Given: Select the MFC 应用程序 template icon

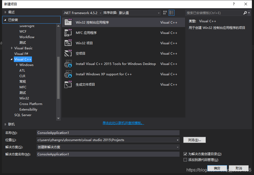Looking at the screenshot, I should point(68,33).
